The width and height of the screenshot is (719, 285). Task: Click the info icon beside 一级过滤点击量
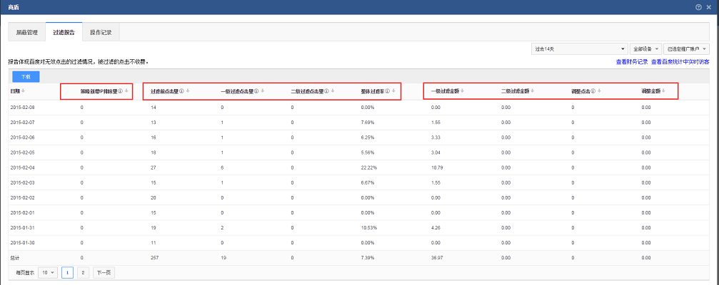256,91
